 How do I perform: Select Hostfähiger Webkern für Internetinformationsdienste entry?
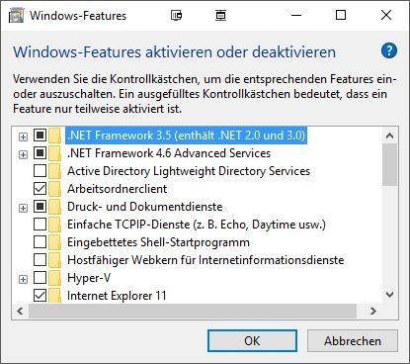click(205, 260)
